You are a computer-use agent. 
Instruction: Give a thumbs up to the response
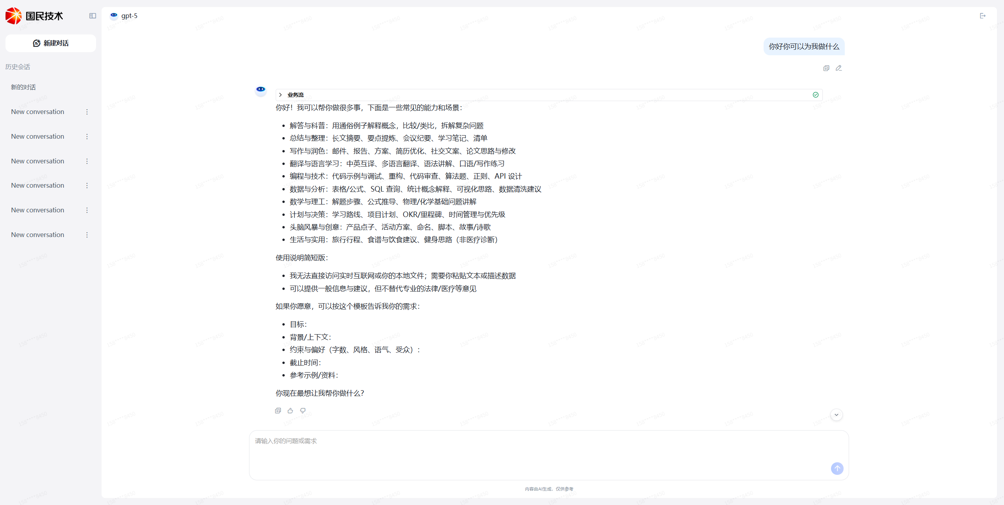290,411
